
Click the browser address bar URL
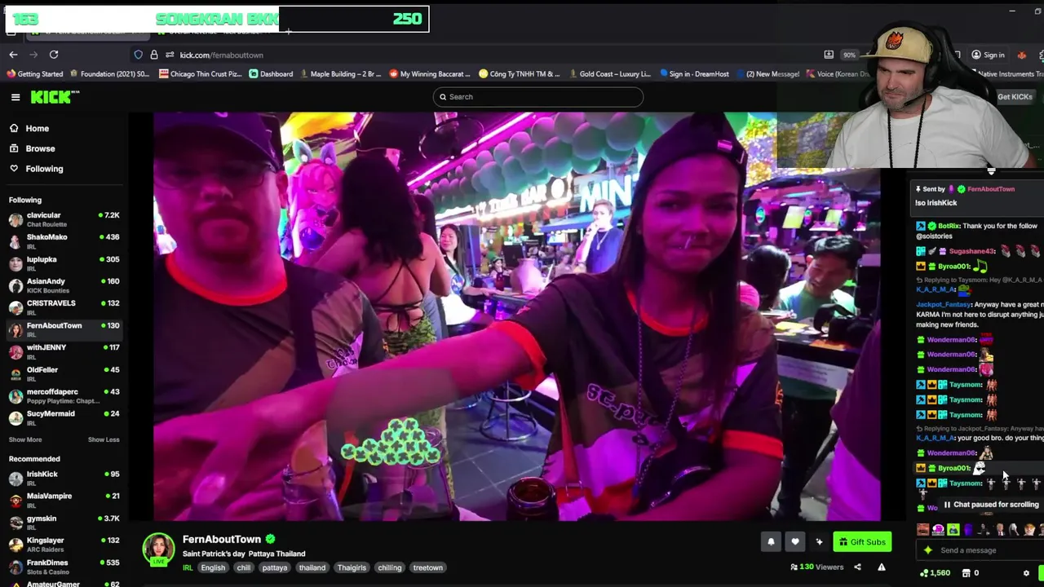pyautogui.click(x=222, y=55)
